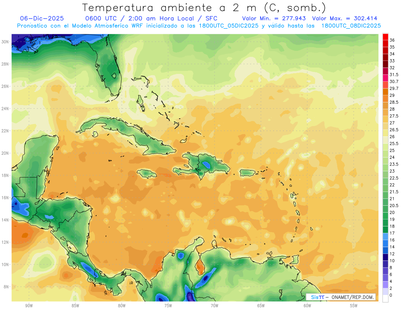Click the "ONAMET/REP.DOM." credit label
401x310 pixels.
click(353, 297)
